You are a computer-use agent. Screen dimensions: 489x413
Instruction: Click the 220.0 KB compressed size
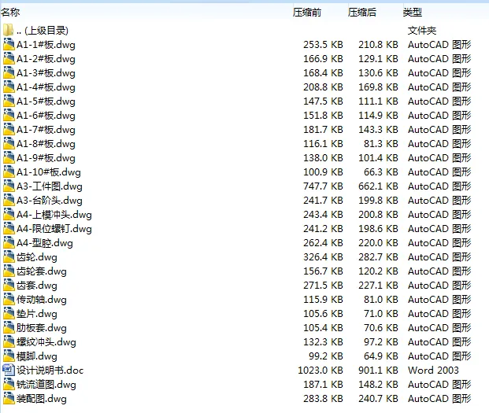coord(378,243)
